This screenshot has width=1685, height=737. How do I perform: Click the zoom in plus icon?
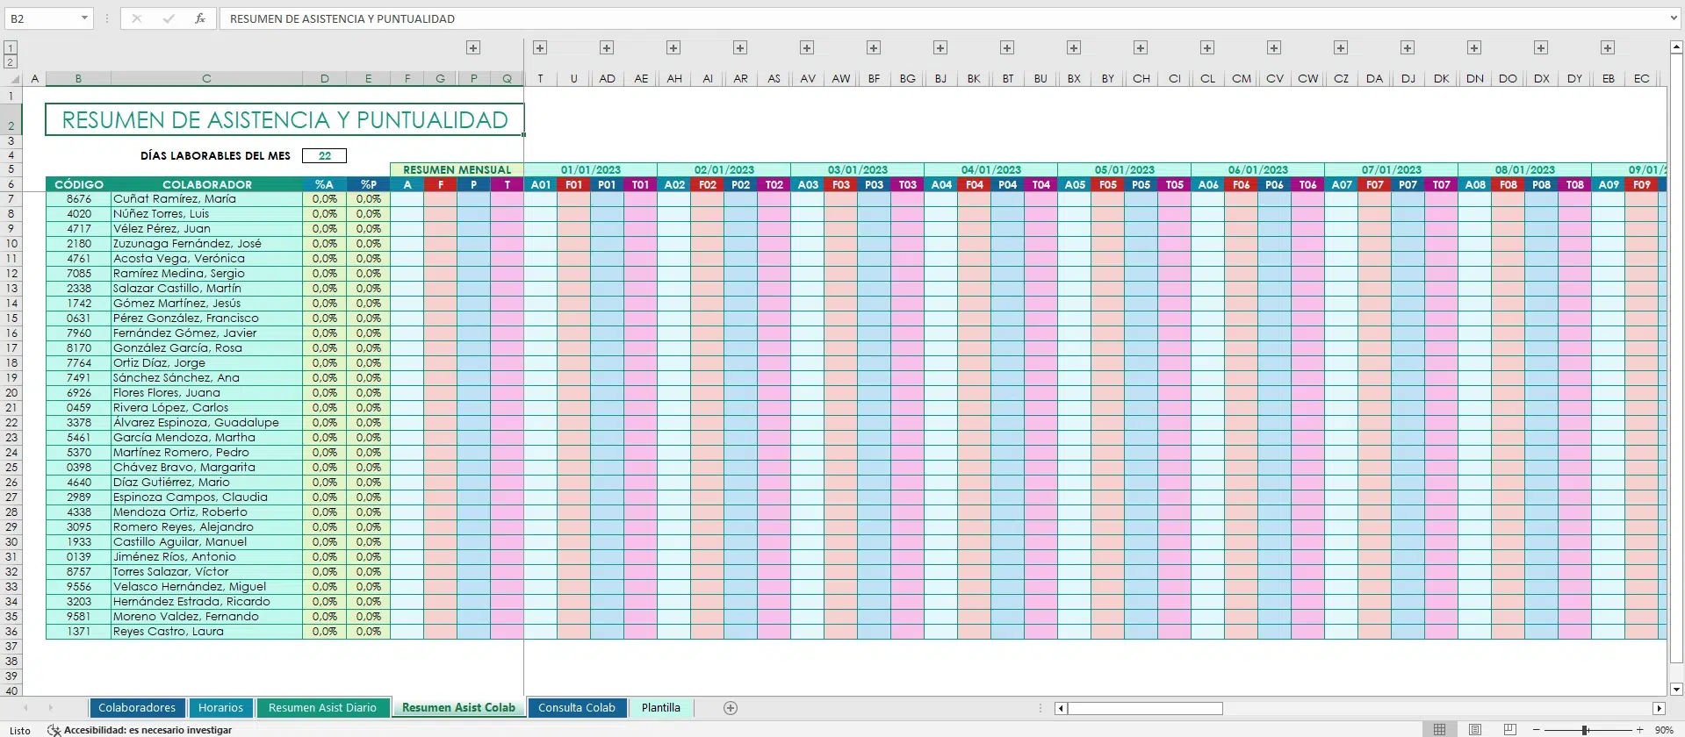pyautogui.click(x=1639, y=730)
